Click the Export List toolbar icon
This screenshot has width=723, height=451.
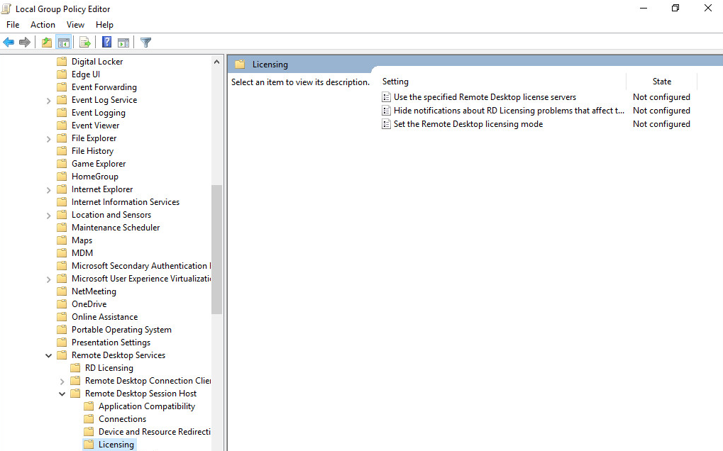[x=84, y=43]
